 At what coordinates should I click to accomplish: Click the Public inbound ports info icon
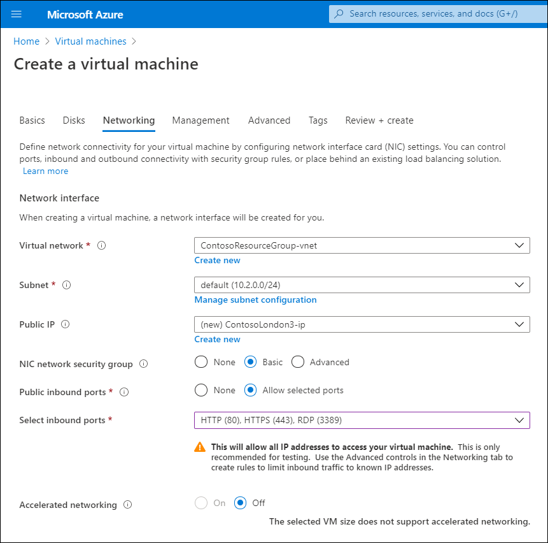[123, 391]
